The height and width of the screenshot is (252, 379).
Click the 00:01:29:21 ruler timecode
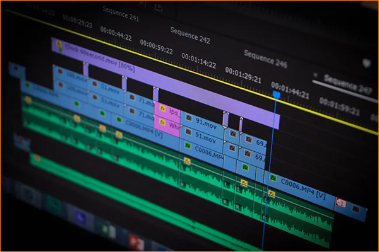pos(243,75)
